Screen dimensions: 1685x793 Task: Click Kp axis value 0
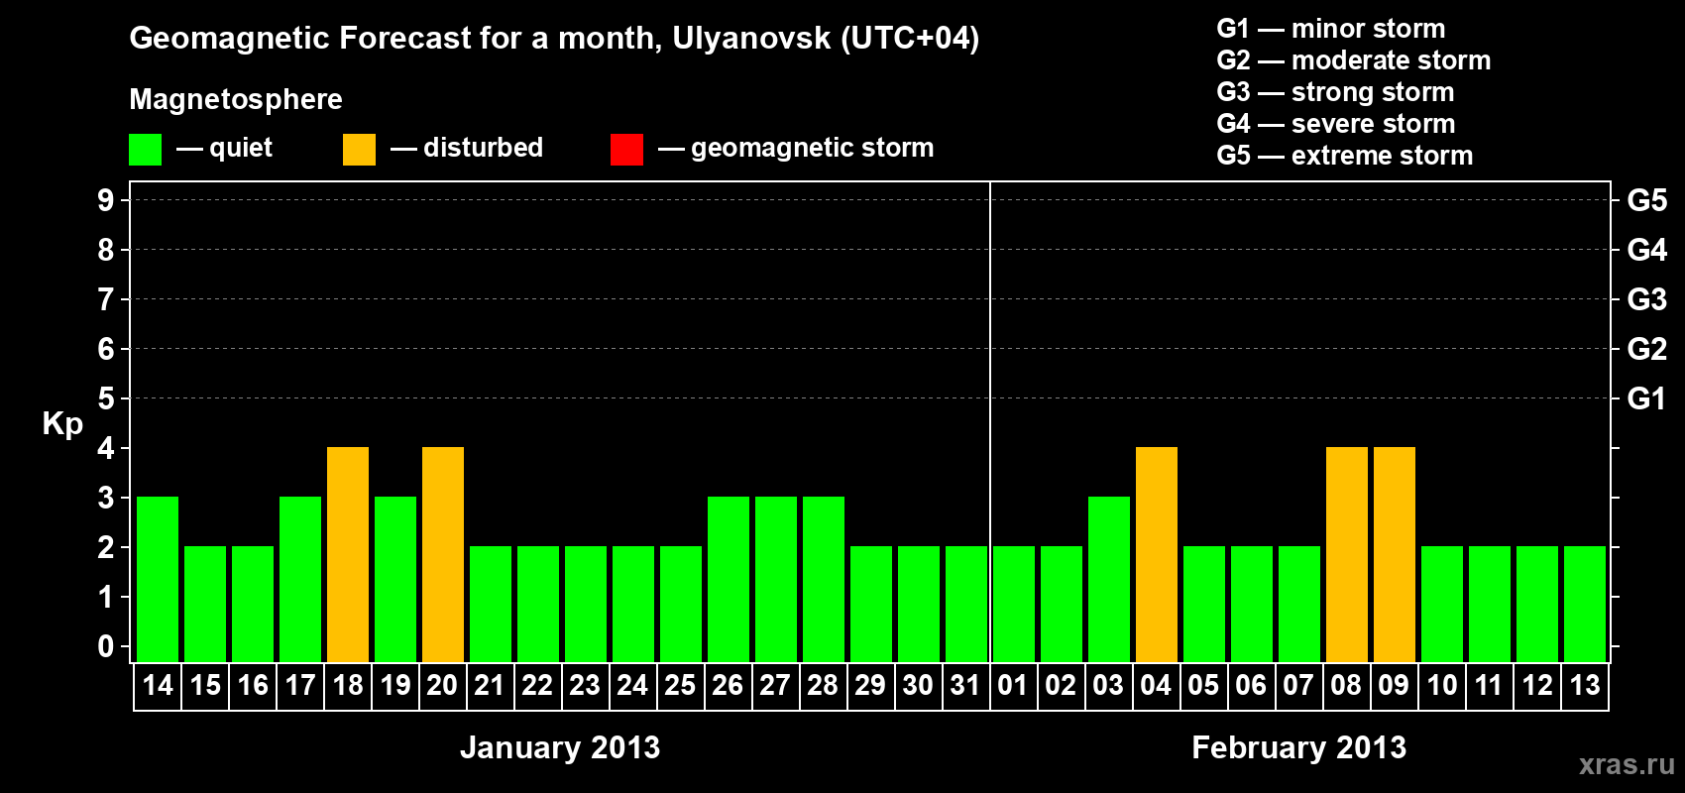pyautogui.click(x=106, y=646)
